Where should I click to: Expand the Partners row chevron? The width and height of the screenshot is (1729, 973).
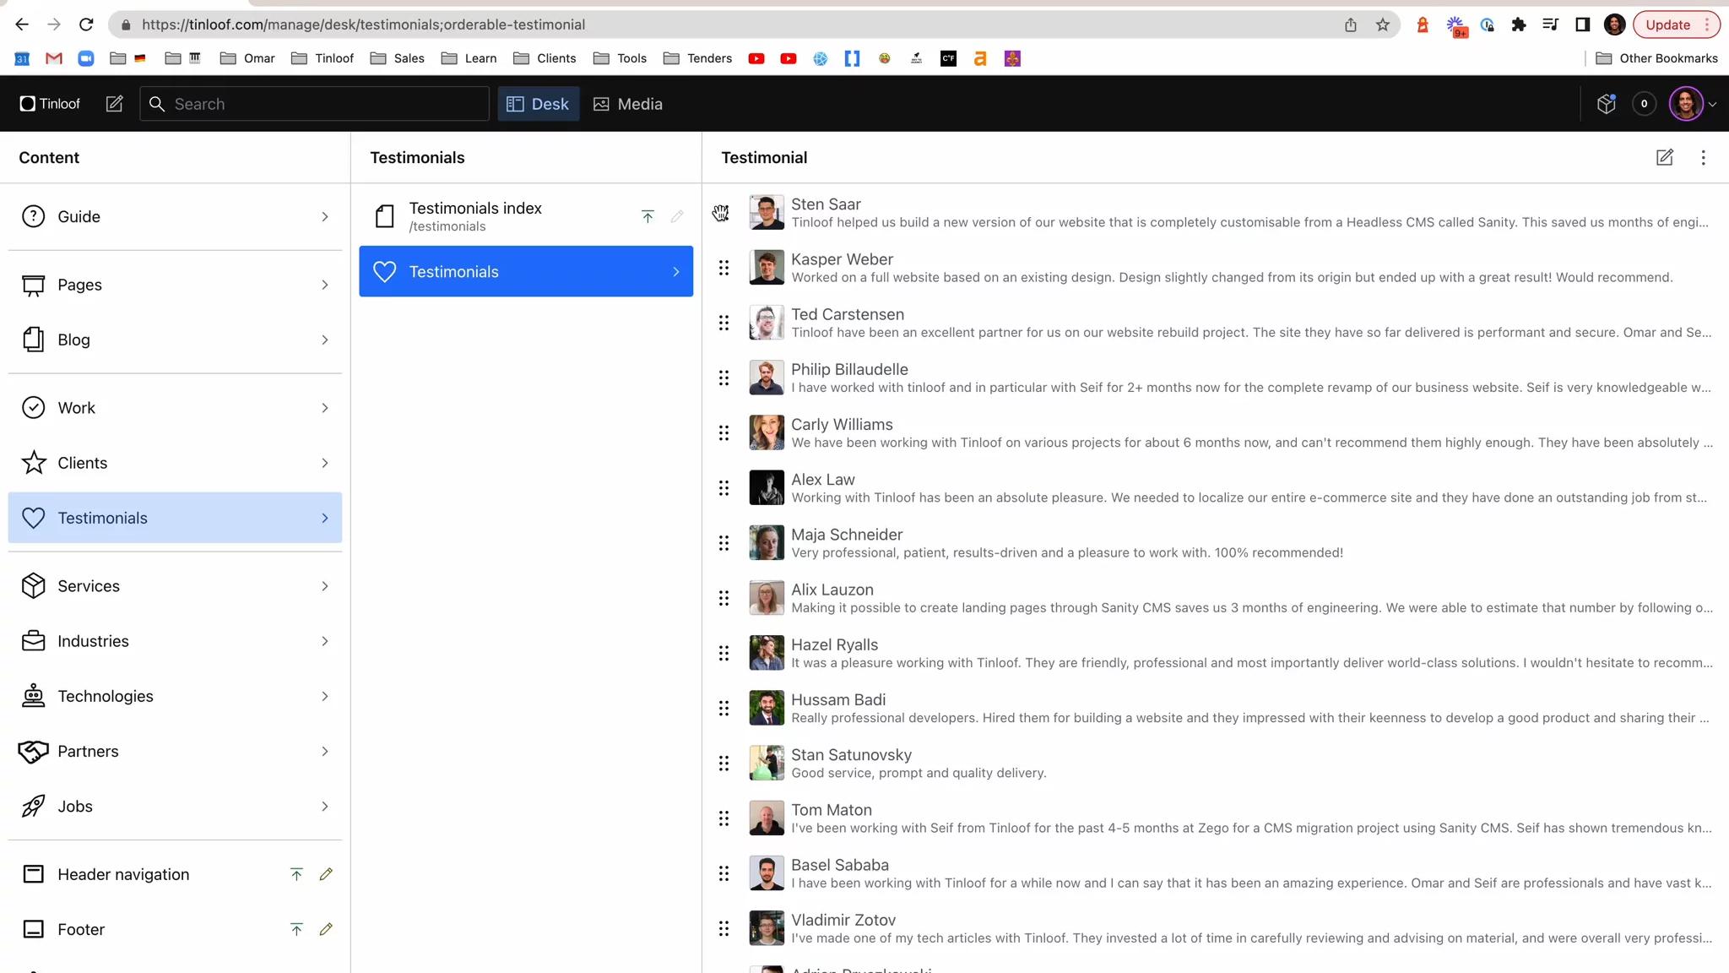(325, 752)
